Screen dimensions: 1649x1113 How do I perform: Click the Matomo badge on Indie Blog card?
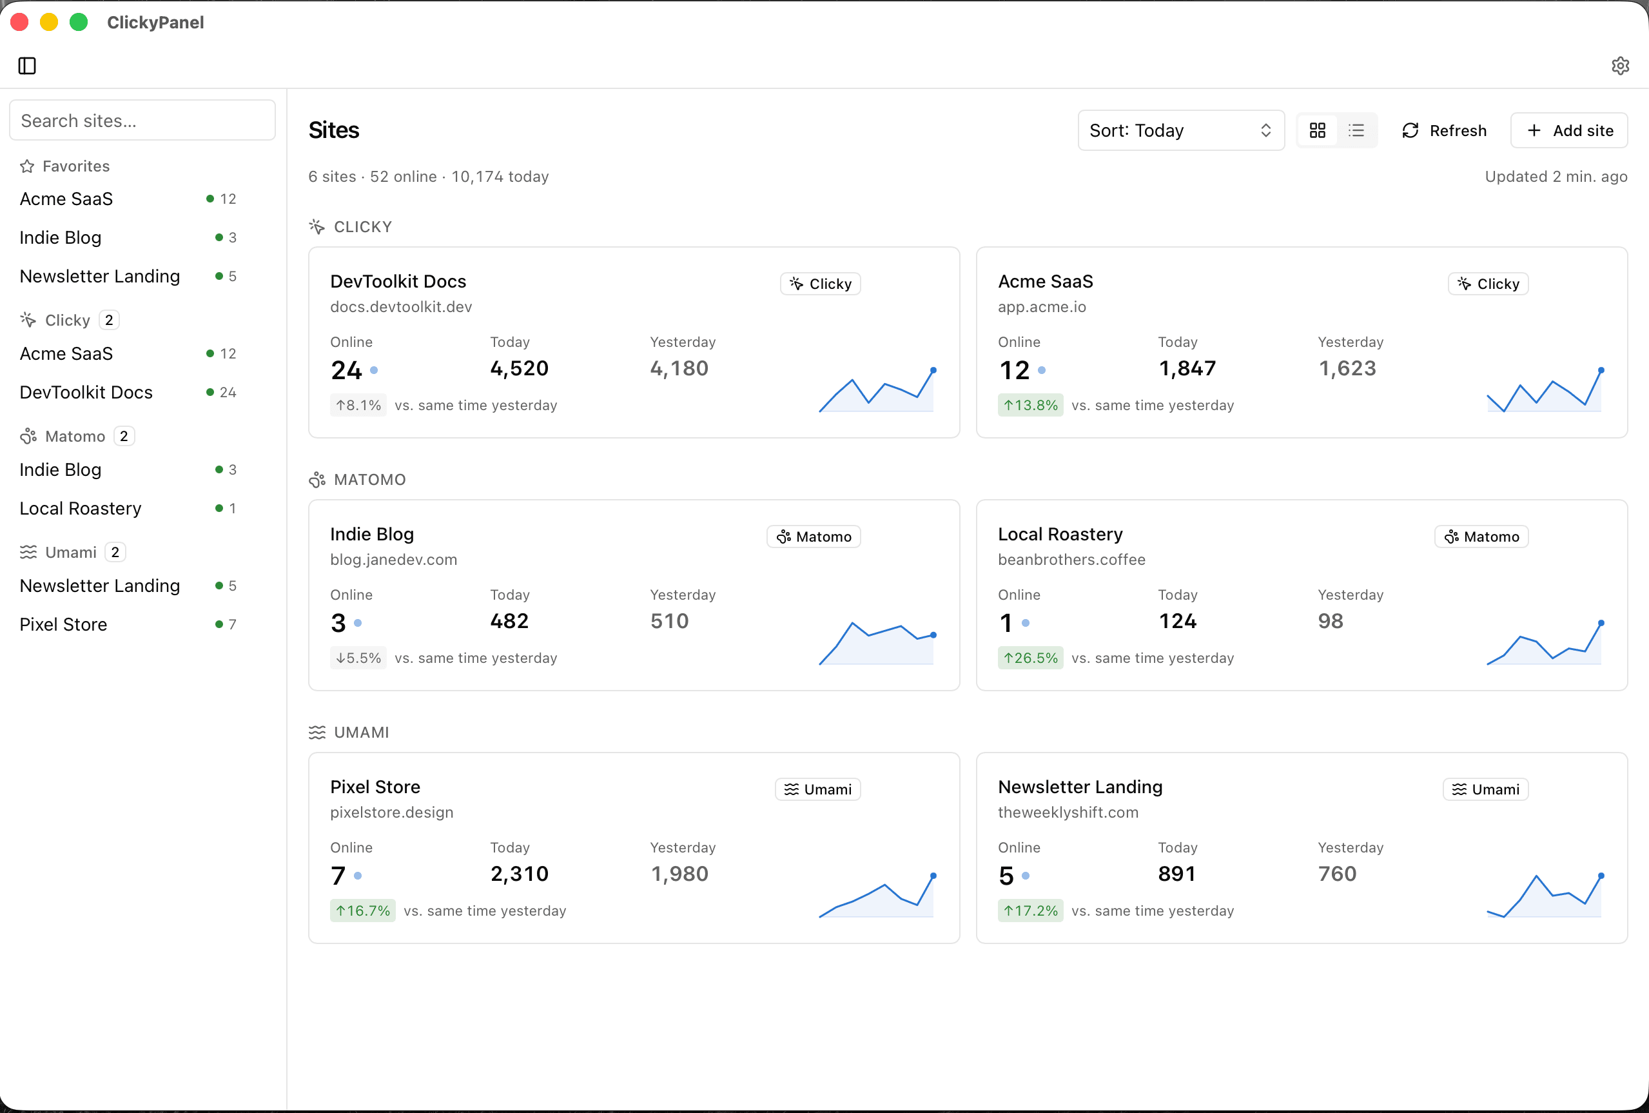click(x=814, y=537)
